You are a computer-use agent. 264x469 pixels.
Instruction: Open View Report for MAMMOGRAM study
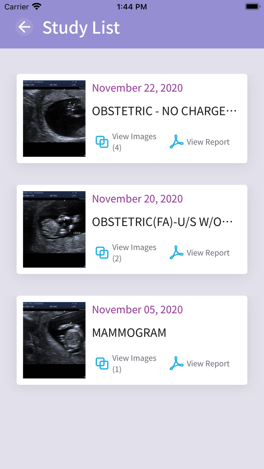click(208, 363)
